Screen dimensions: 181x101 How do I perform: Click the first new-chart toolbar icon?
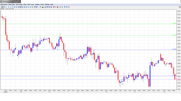pos(2,7)
